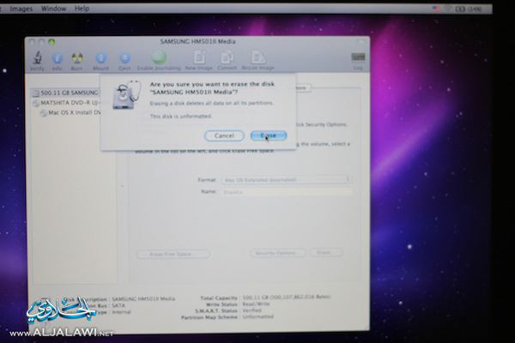The image size is (515, 343).
Task: Click the toolbar toggle pill button
Action: coord(360,42)
